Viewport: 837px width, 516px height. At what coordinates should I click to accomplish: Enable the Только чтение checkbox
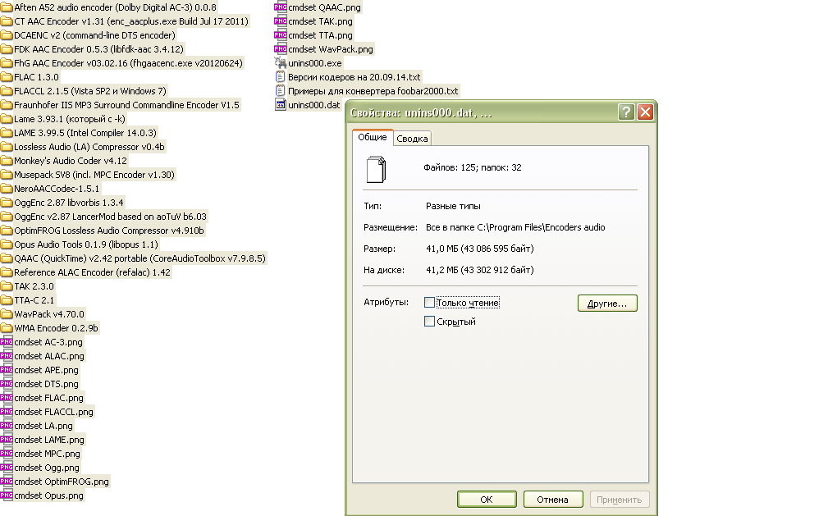click(x=429, y=303)
